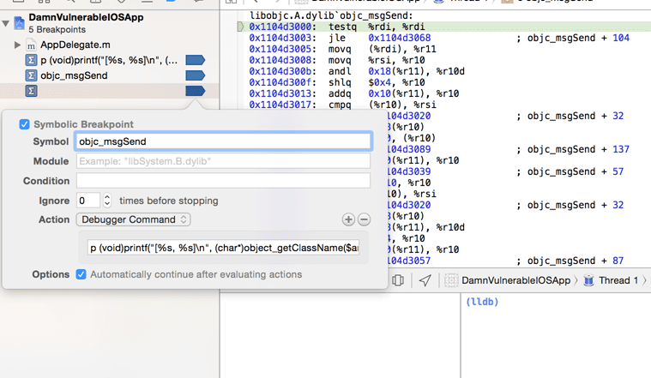Click the debug view hierarchy icon
This screenshot has width=651, height=378.
click(x=398, y=280)
